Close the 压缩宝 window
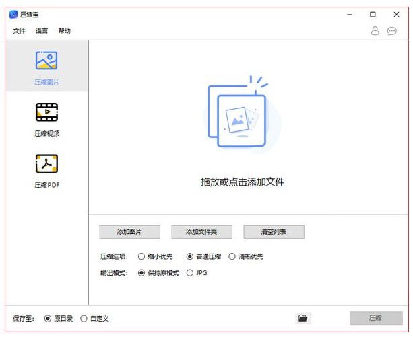The image size is (413, 339). tap(396, 15)
